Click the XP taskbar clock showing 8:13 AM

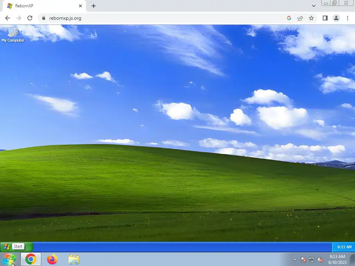344,247
